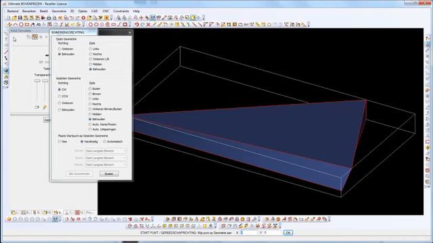
Task: Open the Bestand menu
Action: pyautogui.click(x=13, y=11)
